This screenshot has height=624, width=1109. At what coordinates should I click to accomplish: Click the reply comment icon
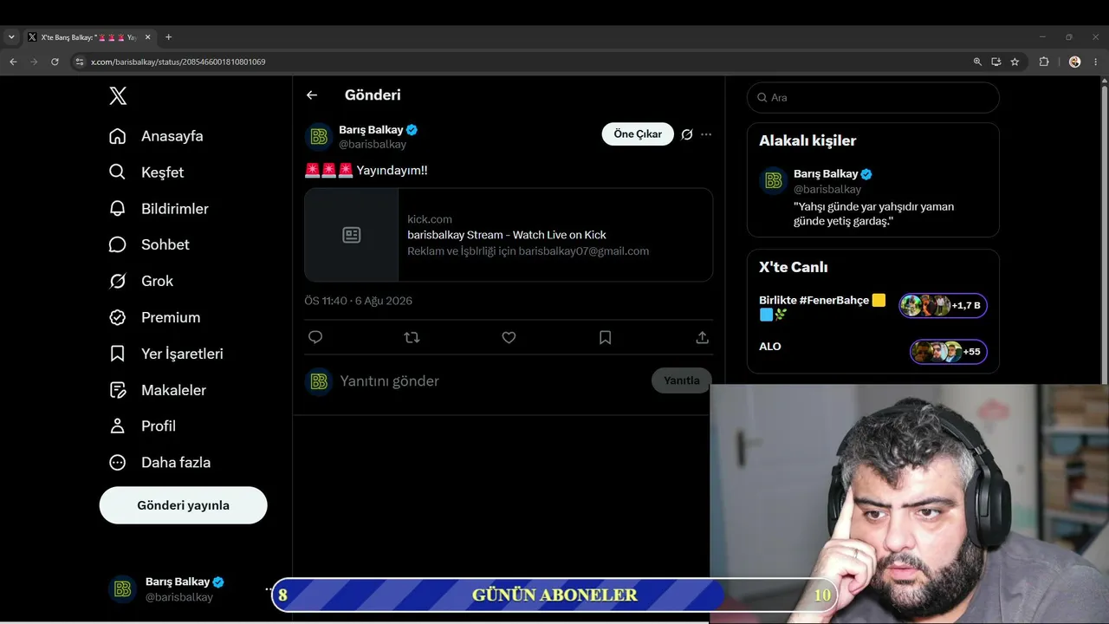315,337
